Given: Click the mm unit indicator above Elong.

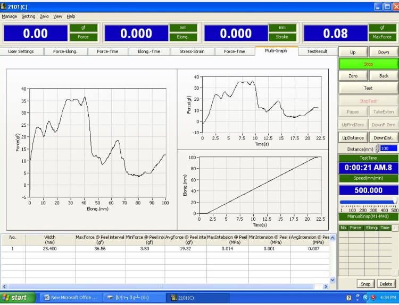Looking at the screenshot, I should tap(183, 28).
